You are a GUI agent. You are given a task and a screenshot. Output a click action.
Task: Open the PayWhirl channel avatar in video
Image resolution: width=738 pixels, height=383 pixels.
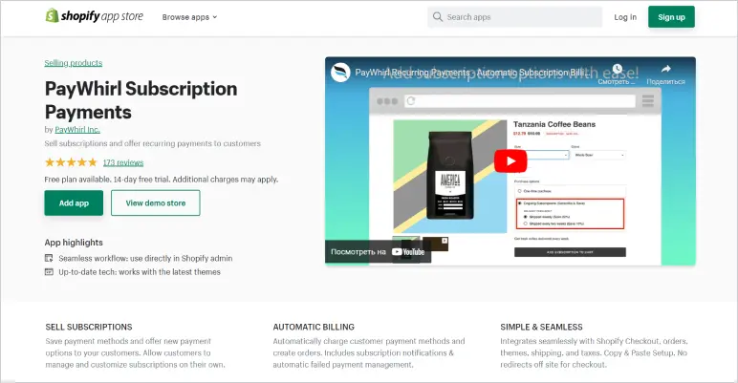pyautogui.click(x=340, y=73)
